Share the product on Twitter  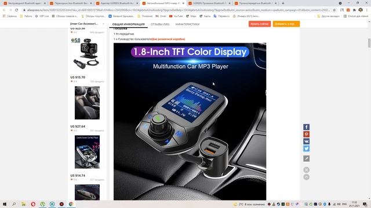point(306,148)
